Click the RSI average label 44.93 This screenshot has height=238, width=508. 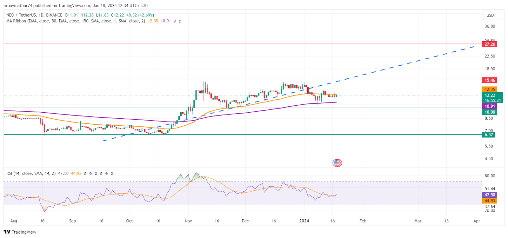pyautogui.click(x=490, y=201)
